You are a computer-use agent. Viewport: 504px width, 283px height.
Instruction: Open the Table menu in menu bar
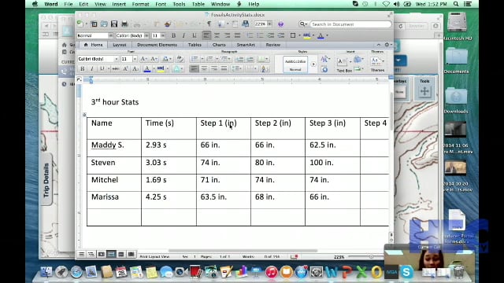pos(198,4)
